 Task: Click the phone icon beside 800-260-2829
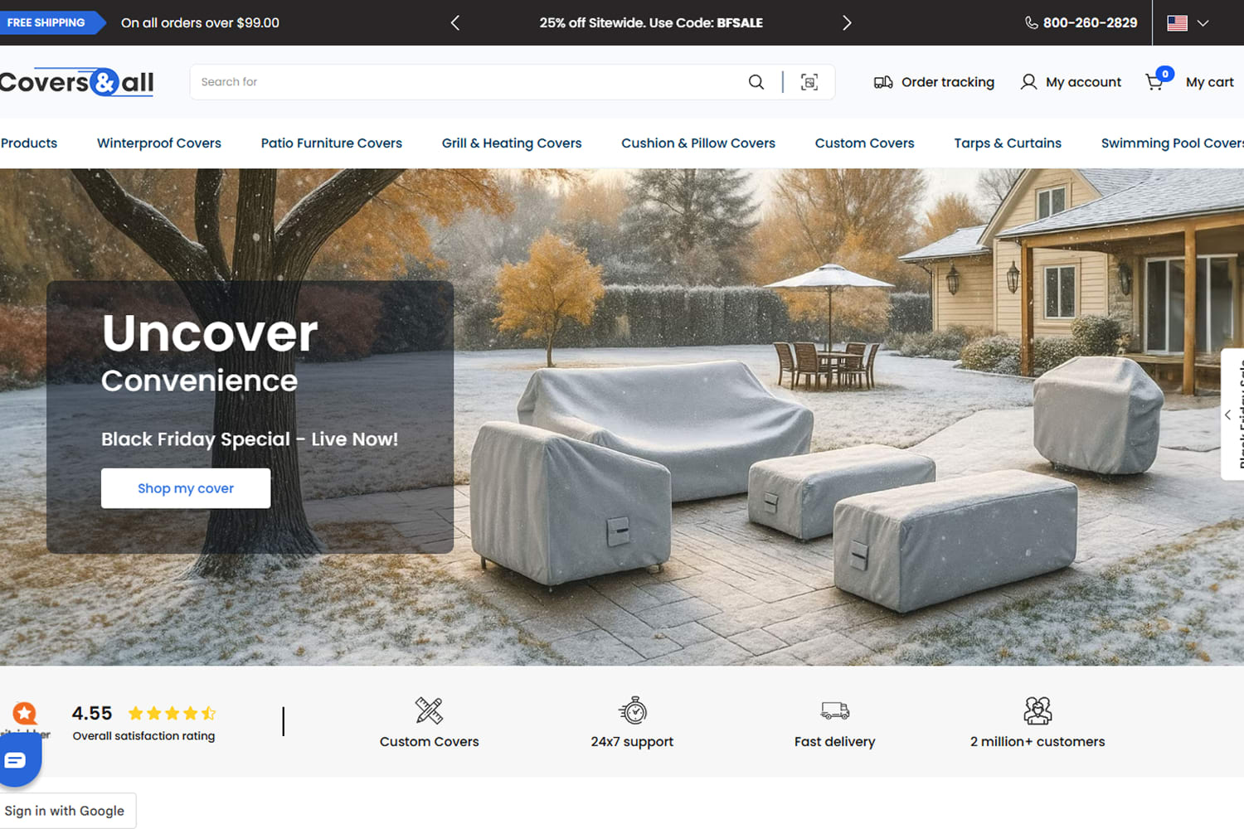point(1031,23)
